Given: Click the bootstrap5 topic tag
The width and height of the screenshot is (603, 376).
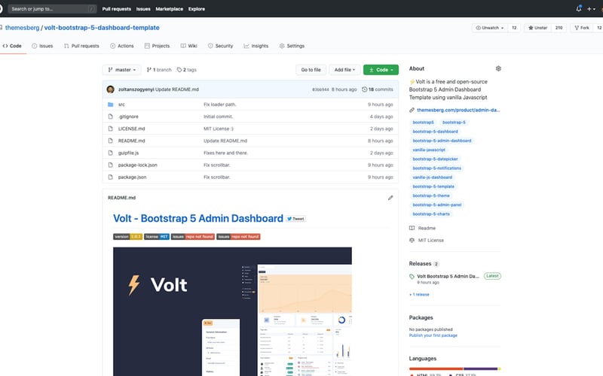Looking at the screenshot, I should click(423, 123).
